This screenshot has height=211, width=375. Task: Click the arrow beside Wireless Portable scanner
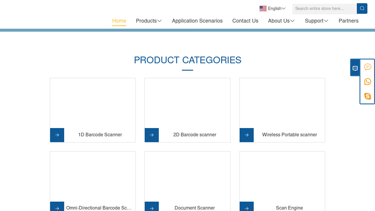click(x=247, y=135)
